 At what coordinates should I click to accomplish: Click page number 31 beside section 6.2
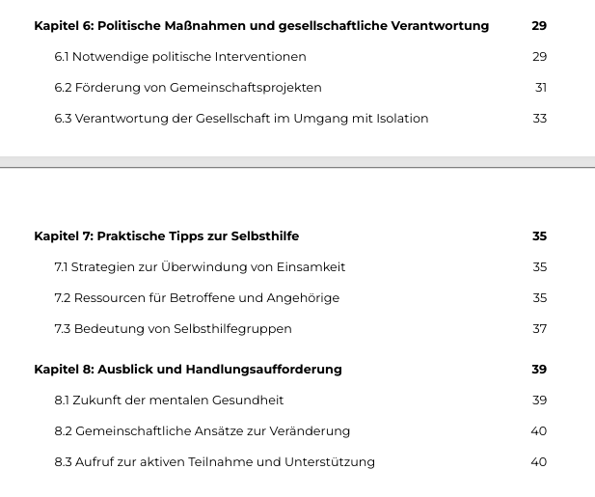coord(540,88)
